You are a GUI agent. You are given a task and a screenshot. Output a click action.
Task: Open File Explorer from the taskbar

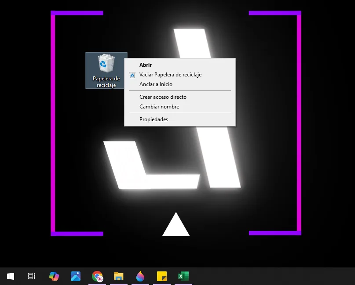119,276
